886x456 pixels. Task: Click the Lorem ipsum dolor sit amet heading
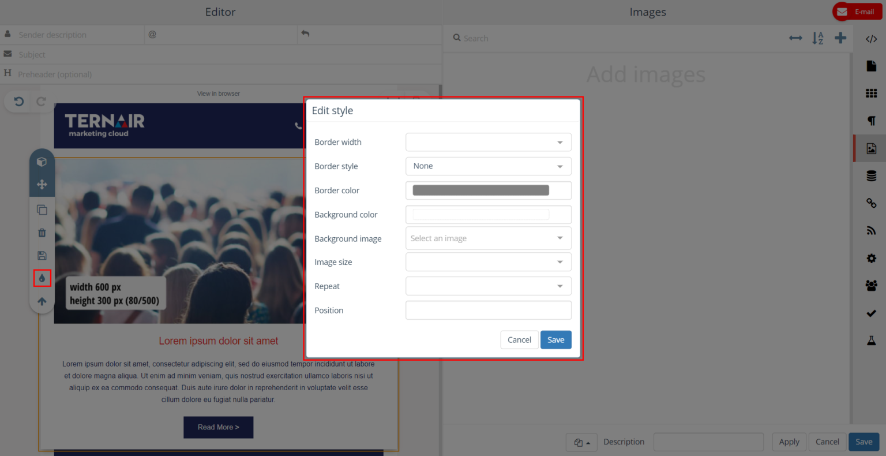point(219,341)
